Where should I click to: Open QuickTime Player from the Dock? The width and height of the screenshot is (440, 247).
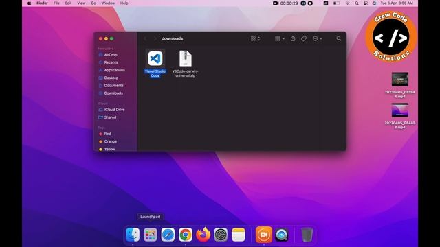[281, 235]
